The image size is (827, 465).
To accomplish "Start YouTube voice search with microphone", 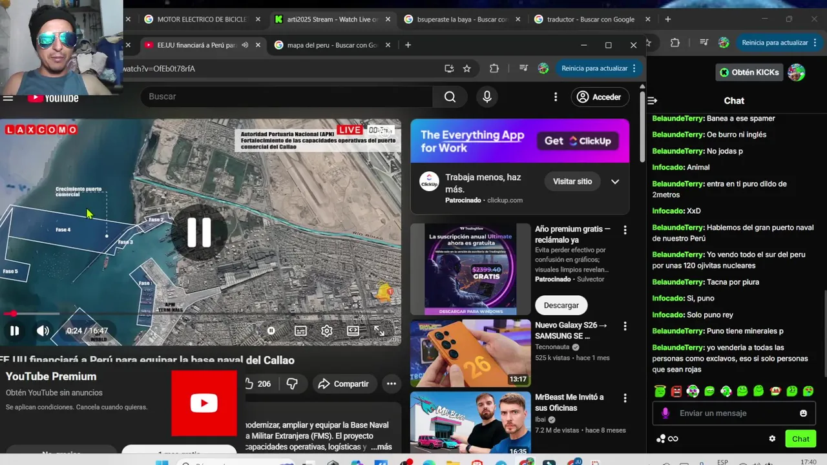I will tap(487, 96).
